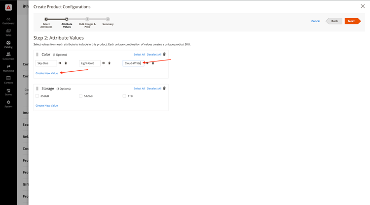
Task: Open the System gear menu
Action: click(8, 104)
